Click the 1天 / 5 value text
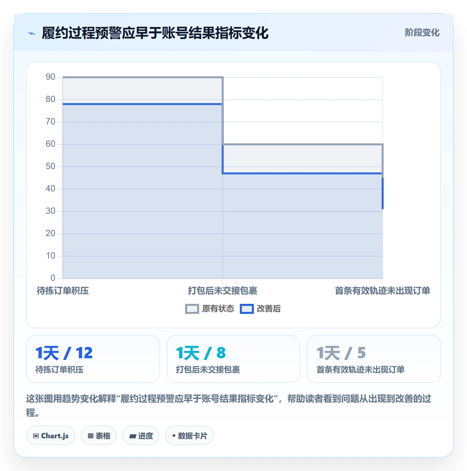The image size is (467, 471). point(341,353)
